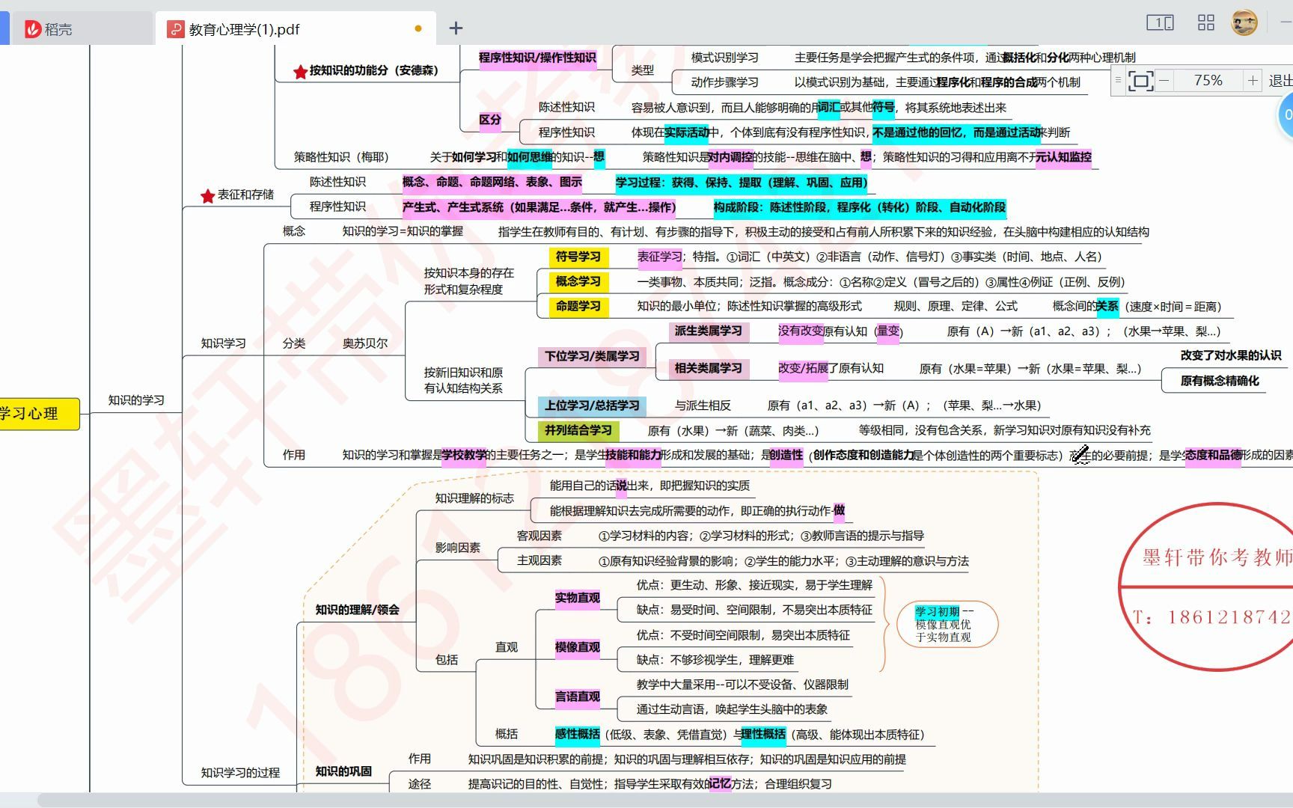The image size is (1293, 808).
Task: Switch to the 教育心理学(1).pdf tab
Action: tap(296, 29)
